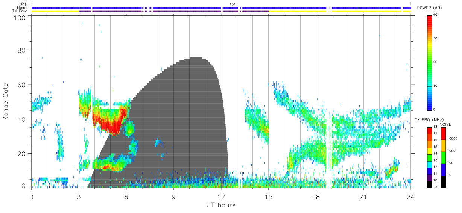This screenshot has width=462, height=213.
Task: Click the 40 tick on Range Gate axis
Action: 21,119
